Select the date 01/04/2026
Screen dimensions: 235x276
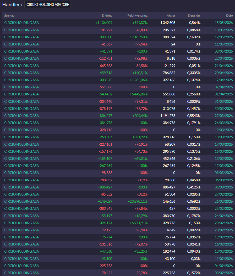point(223,94)
